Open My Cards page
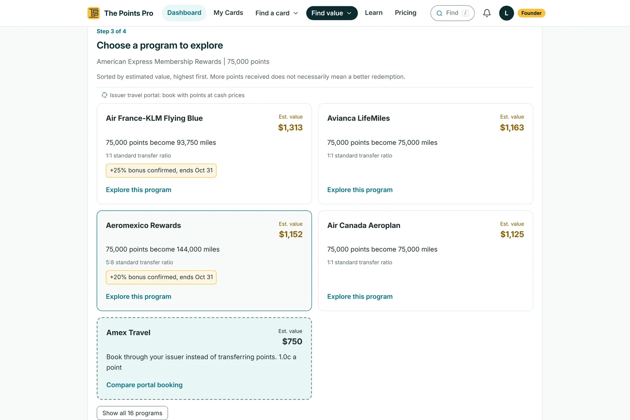Image resolution: width=630 pixels, height=420 pixels. pyautogui.click(x=228, y=13)
